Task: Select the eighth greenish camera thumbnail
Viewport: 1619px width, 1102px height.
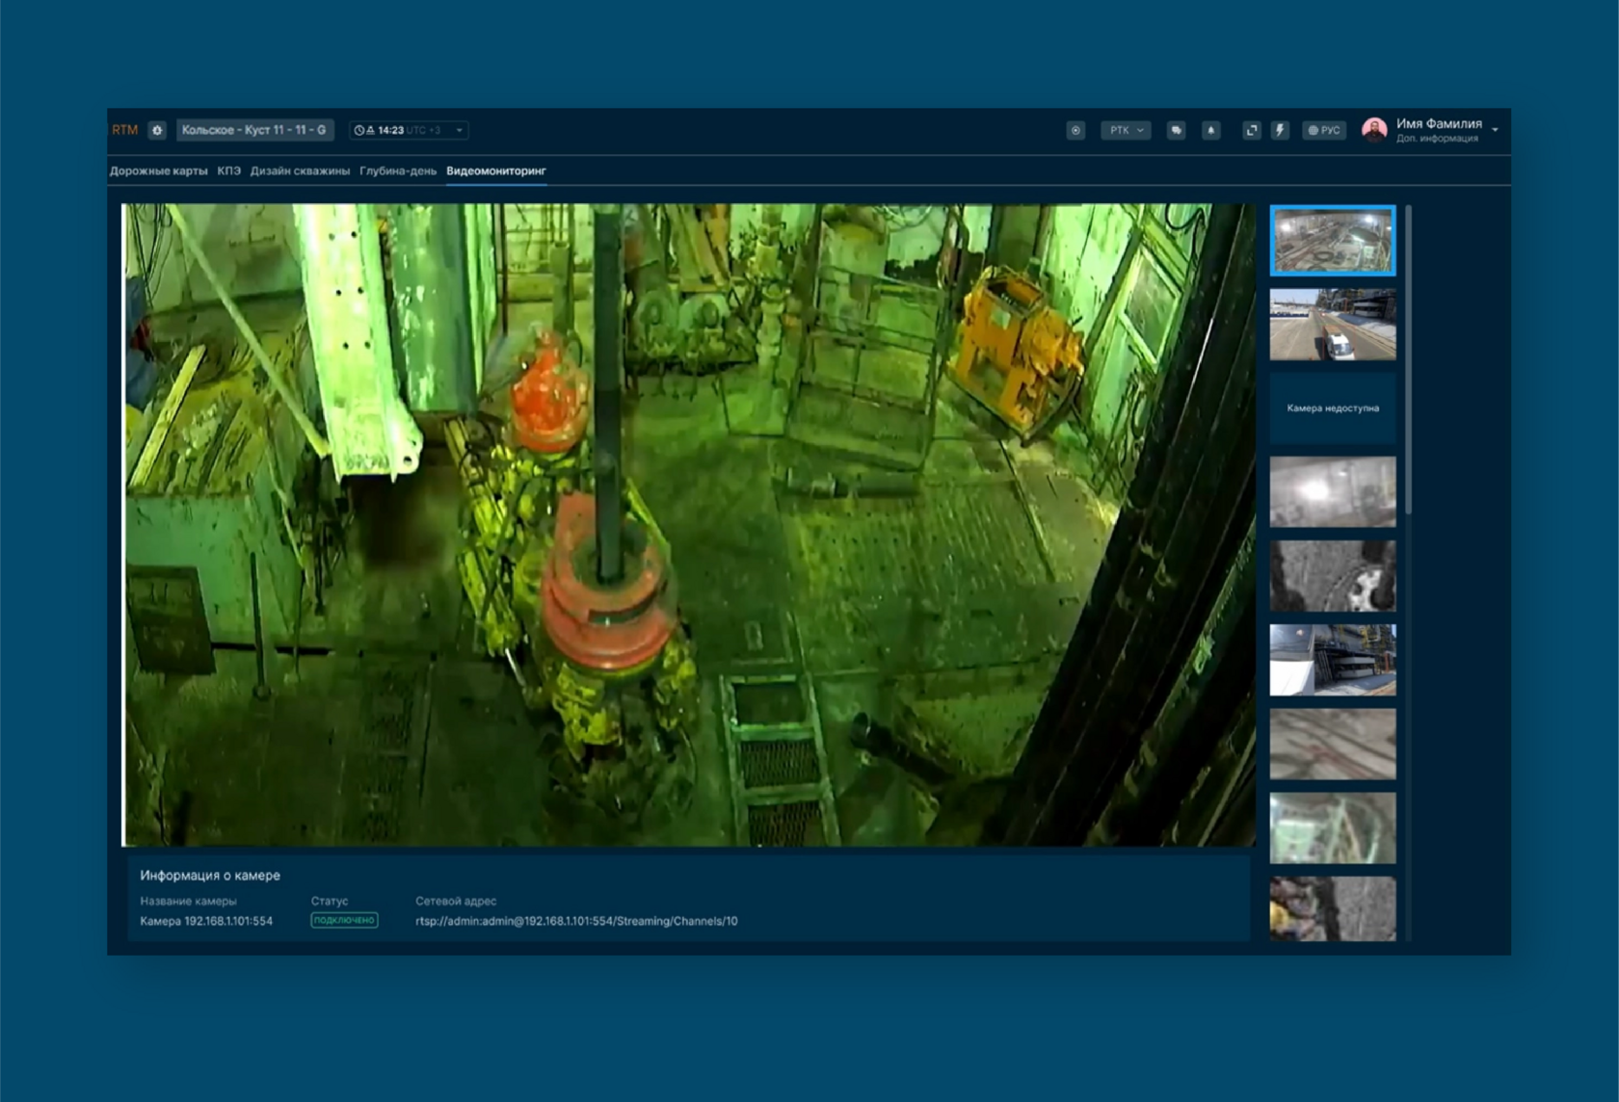Action: [x=1333, y=828]
